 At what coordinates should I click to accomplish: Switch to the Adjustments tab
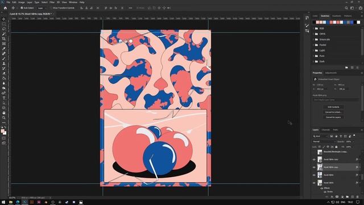point(331,73)
